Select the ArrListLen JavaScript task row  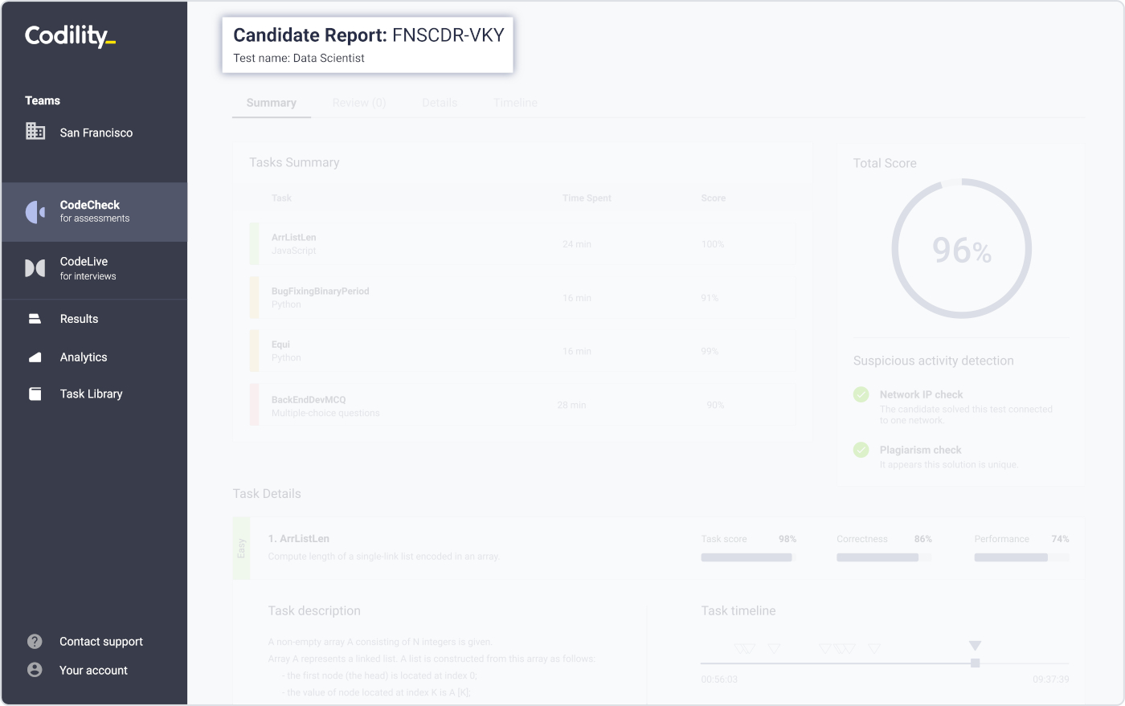522,244
